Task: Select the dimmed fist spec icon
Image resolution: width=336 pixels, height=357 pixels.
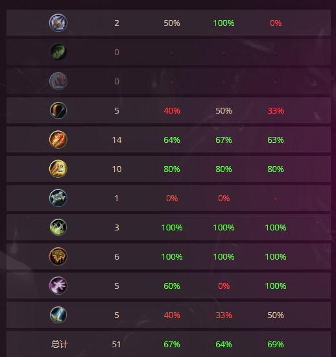Action: [58, 81]
